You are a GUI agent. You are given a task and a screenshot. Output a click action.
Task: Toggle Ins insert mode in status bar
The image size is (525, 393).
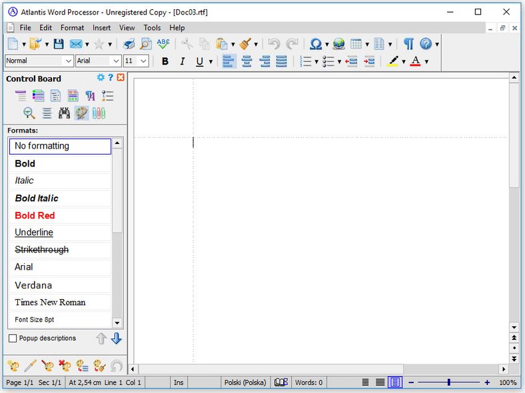pos(179,382)
